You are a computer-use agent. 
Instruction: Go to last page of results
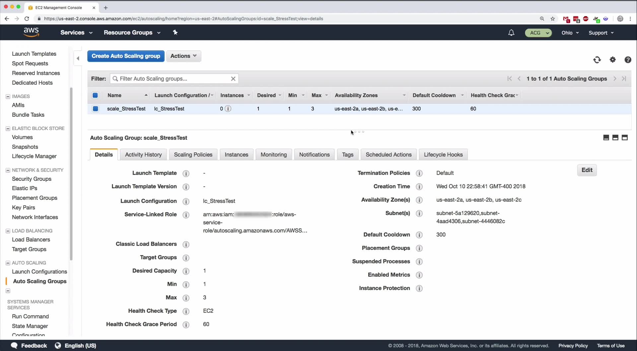point(624,79)
